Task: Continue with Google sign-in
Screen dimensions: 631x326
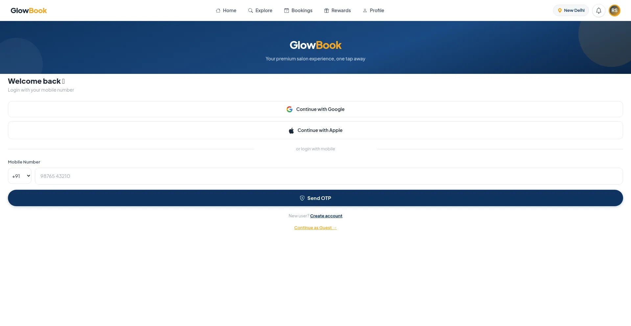Action: click(315, 109)
